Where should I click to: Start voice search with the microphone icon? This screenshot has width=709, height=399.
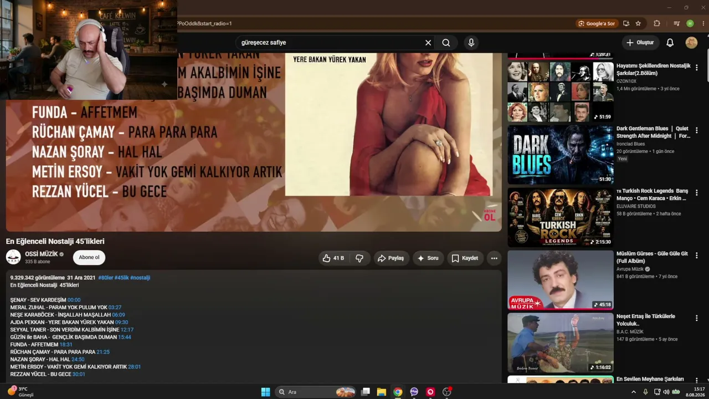click(471, 43)
